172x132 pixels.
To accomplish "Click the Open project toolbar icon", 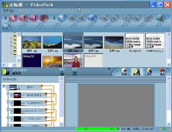I will point(24,18).
